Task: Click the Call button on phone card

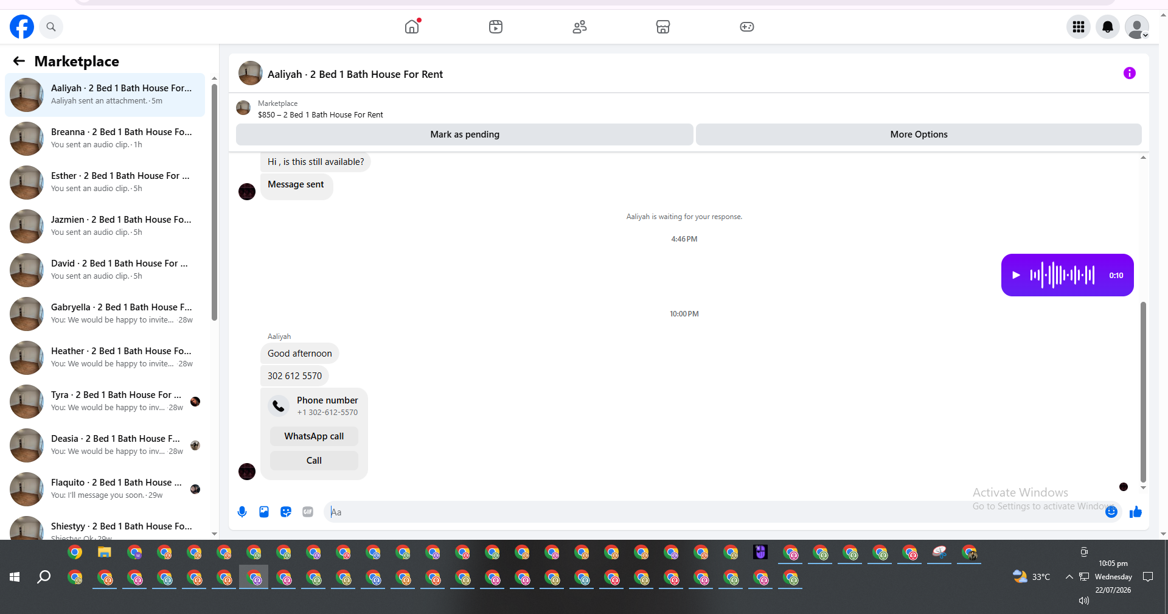Action: [314, 461]
